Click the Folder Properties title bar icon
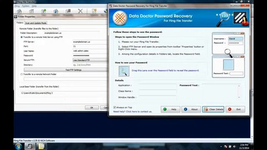The image size is (267, 150). tap(16, 17)
